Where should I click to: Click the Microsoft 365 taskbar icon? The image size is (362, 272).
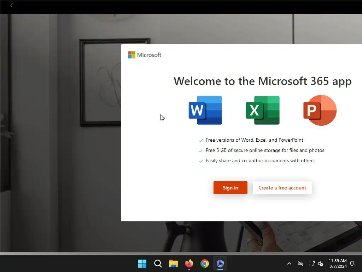click(x=220, y=263)
